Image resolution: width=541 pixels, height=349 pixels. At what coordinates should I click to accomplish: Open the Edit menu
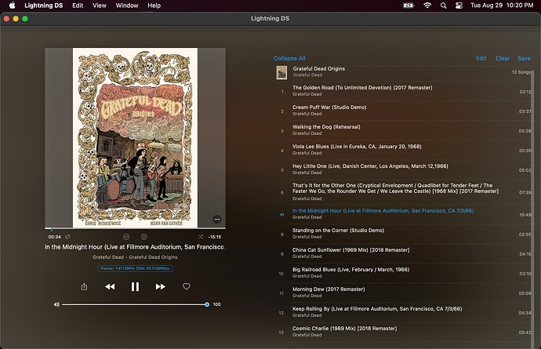tap(78, 5)
